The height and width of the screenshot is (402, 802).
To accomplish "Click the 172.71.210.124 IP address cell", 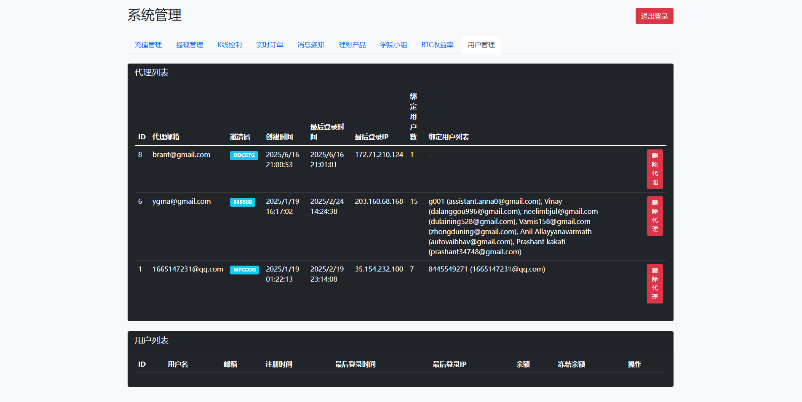I will click(x=379, y=154).
